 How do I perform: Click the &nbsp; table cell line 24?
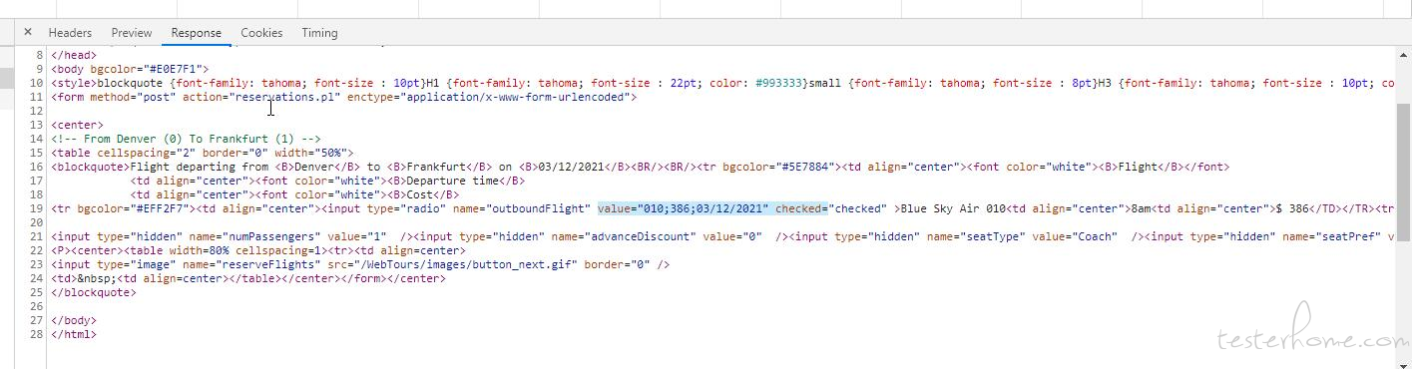[x=248, y=279]
